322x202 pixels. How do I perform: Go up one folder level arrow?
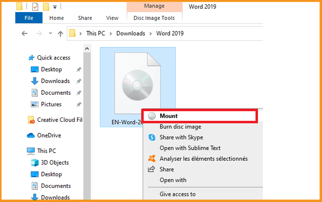pos(61,33)
